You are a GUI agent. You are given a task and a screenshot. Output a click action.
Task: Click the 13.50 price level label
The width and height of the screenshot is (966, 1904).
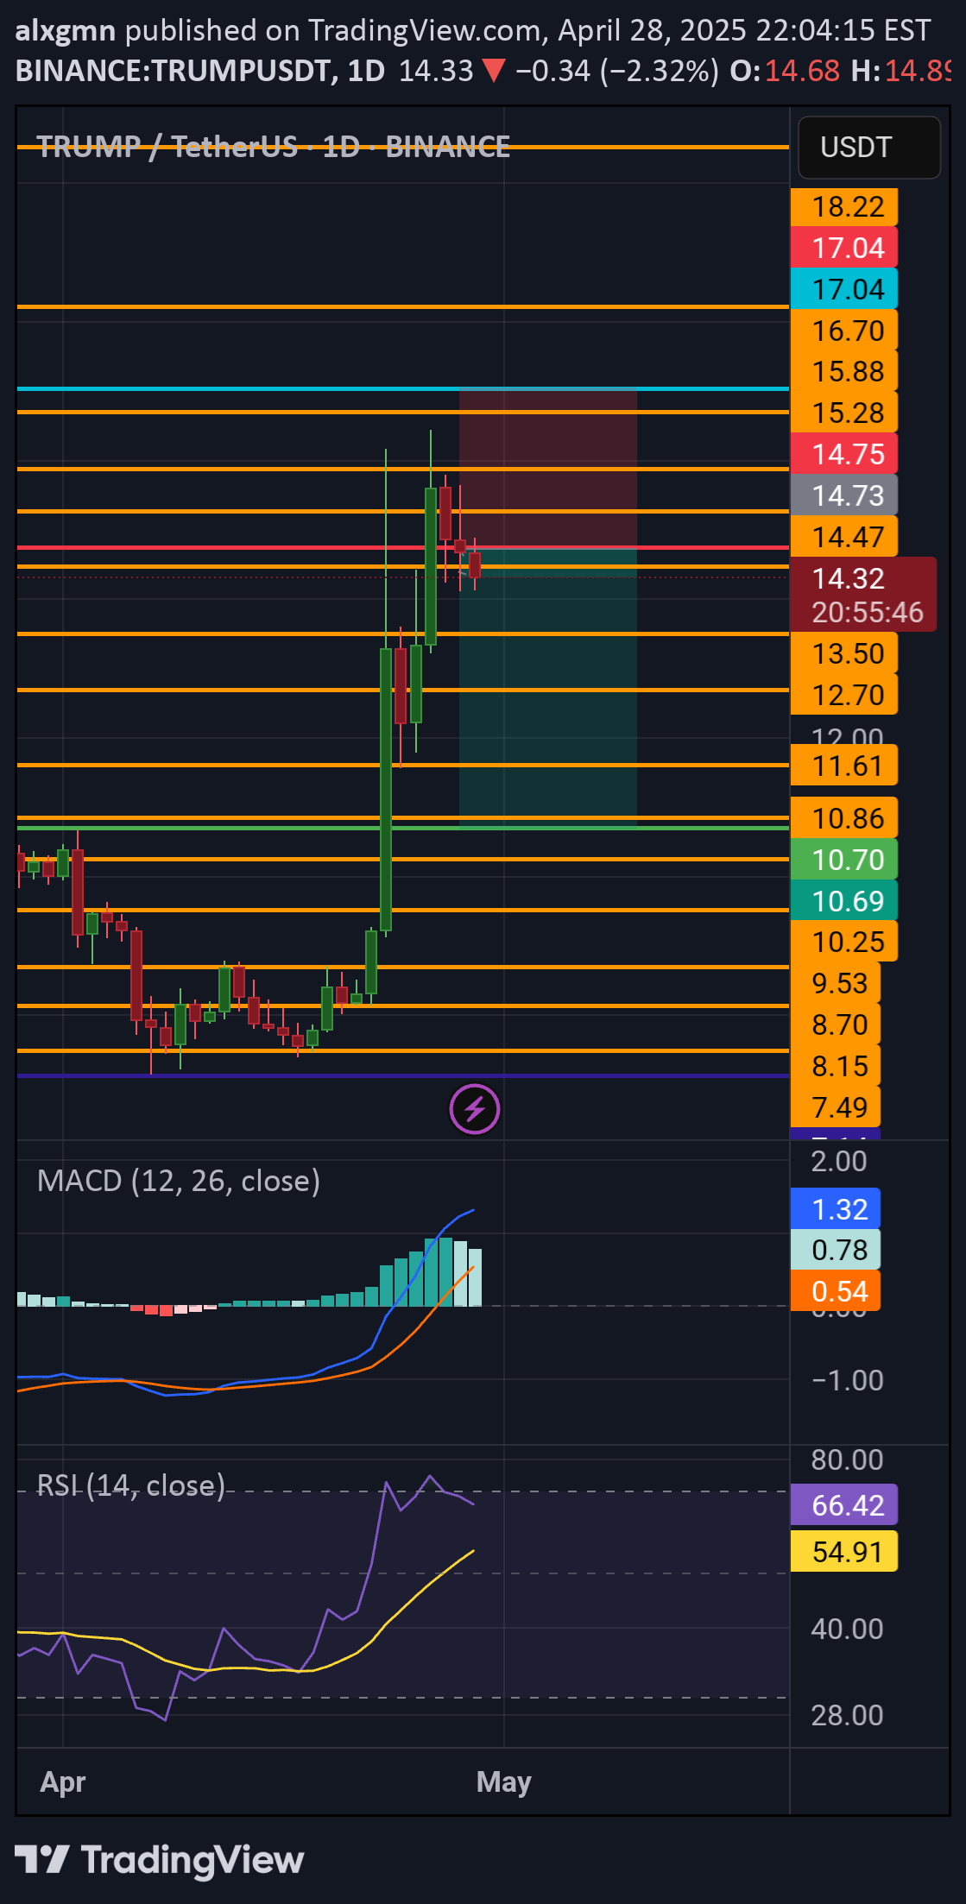tap(844, 653)
